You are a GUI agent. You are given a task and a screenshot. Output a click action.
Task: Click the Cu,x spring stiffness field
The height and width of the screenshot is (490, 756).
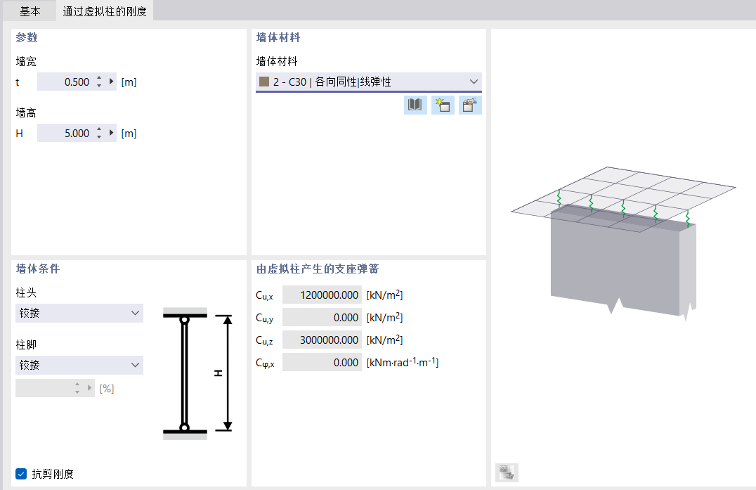[322, 295]
